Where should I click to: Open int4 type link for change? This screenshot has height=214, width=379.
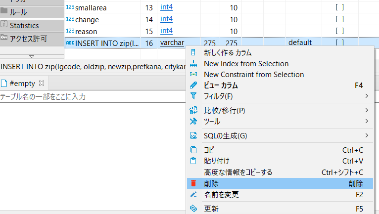coord(166,19)
